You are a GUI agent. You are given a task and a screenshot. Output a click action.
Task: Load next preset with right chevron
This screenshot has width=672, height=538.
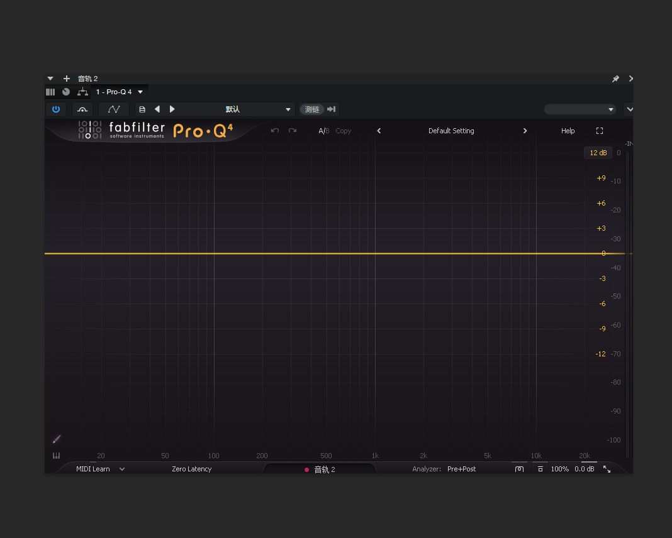[x=525, y=131]
